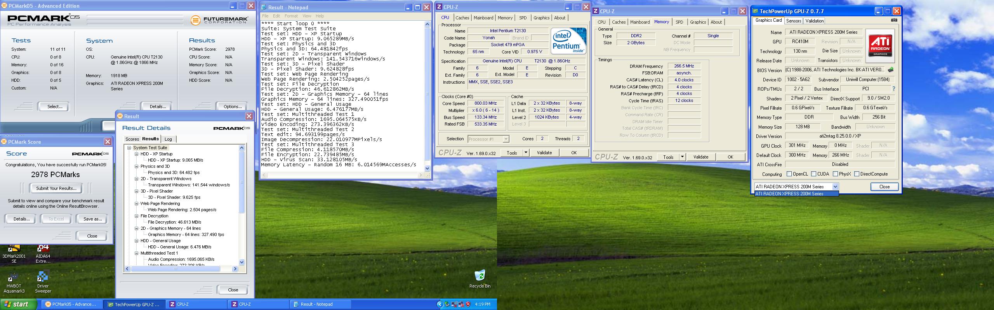Click PCMark05 window title icon
This screenshot has width=994, height=310.
pyautogui.click(x=5, y=6)
